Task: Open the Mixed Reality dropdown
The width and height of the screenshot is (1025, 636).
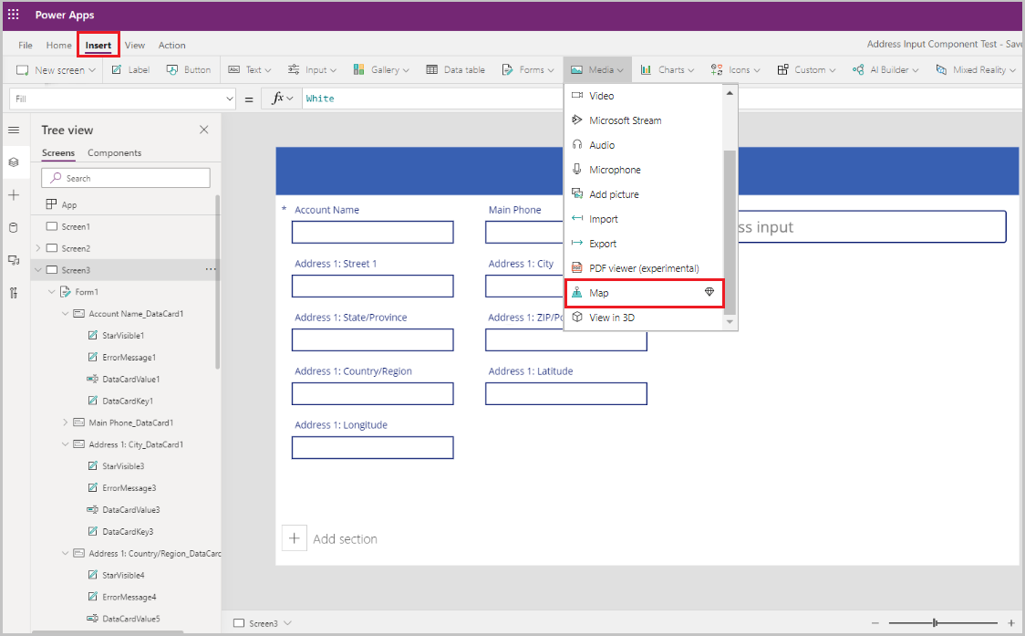Action: pyautogui.click(x=976, y=70)
